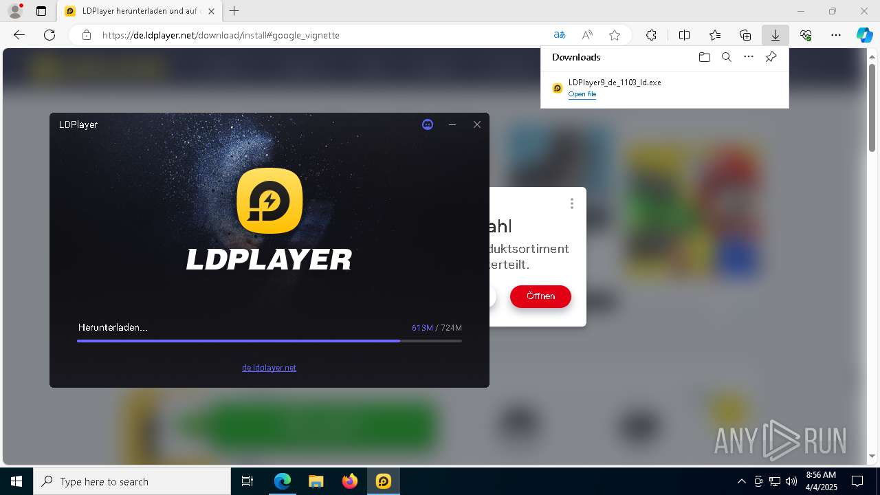Pin the Downloads panel
880x495 pixels.
coord(771,57)
